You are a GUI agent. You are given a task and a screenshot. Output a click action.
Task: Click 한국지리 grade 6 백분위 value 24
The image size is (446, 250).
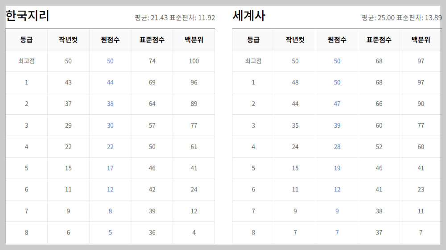click(x=194, y=189)
